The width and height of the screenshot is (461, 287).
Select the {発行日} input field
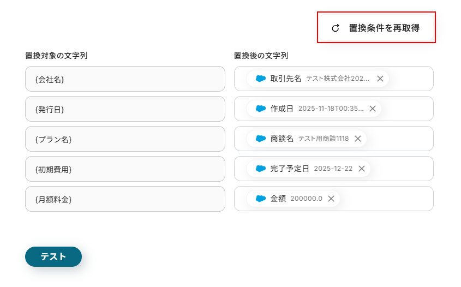(125, 109)
